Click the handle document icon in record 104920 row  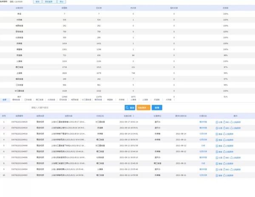coord(217,122)
